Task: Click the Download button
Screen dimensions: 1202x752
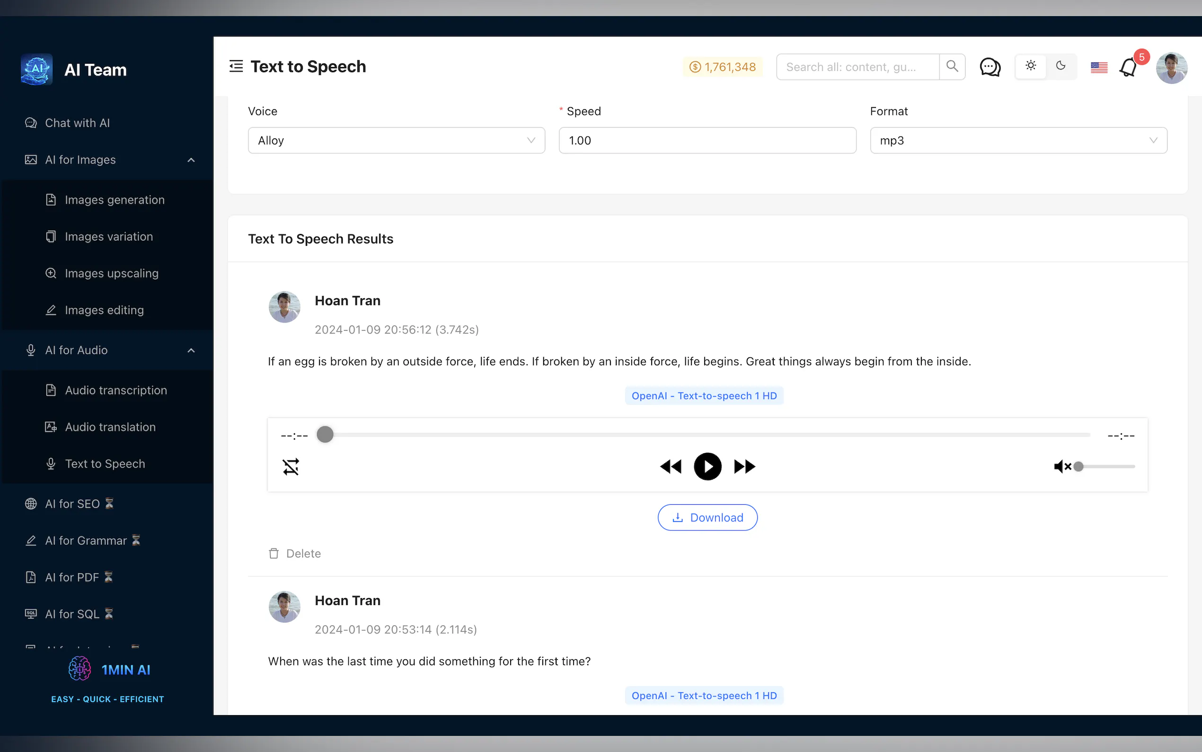Action: point(707,518)
